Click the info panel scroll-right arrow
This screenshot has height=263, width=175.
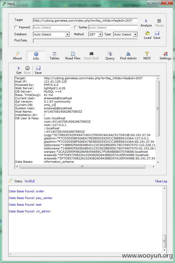154,167
